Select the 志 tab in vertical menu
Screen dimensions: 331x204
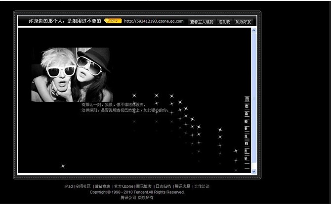tap(247, 106)
